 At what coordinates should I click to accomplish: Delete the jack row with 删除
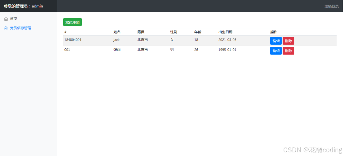tap(288, 41)
